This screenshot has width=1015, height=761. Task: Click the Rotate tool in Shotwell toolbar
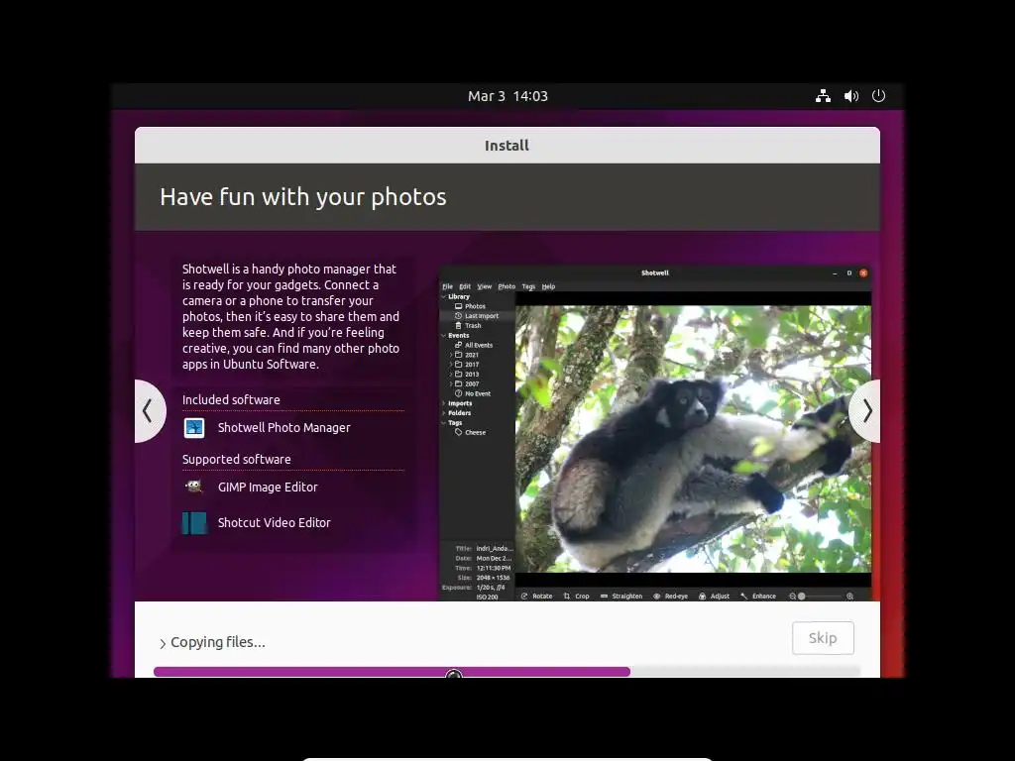pyautogui.click(x=537, y=596)
